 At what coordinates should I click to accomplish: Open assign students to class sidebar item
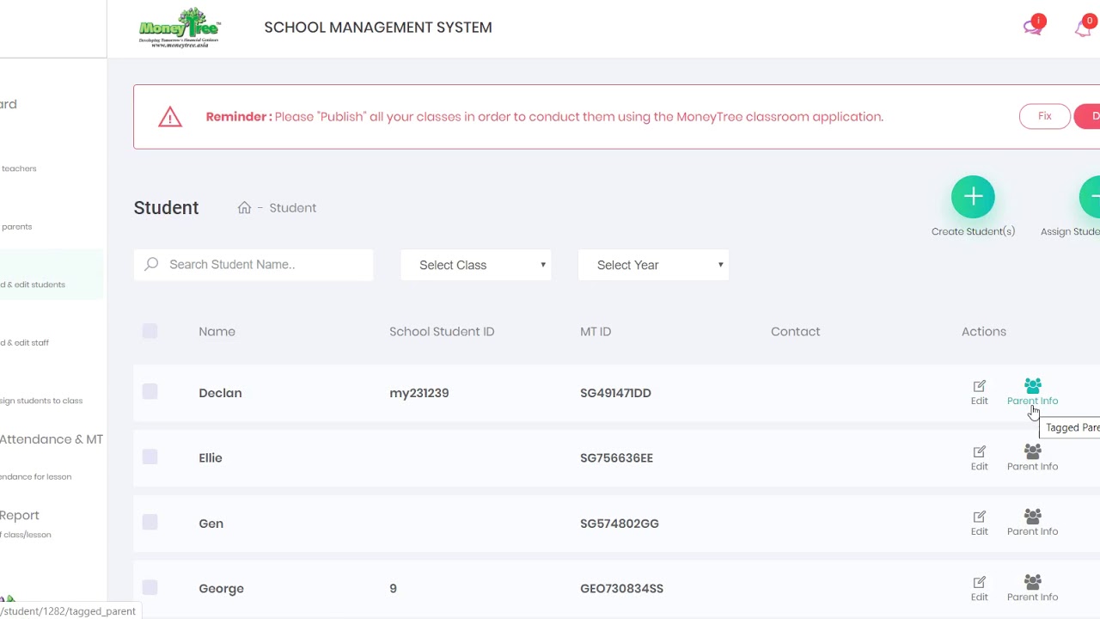(41, 401)
